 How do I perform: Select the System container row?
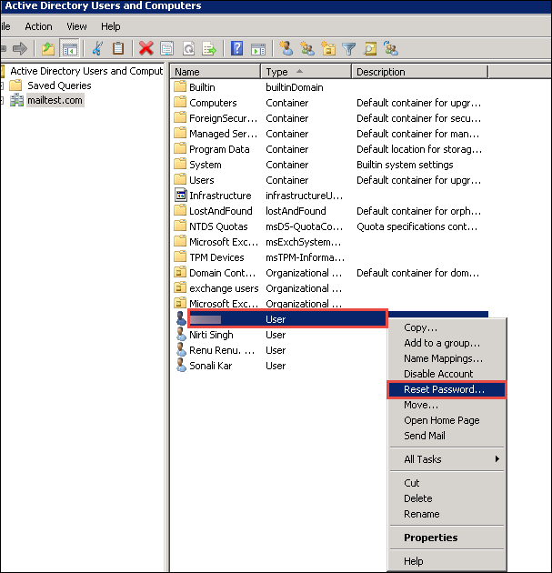pos(329,165)
